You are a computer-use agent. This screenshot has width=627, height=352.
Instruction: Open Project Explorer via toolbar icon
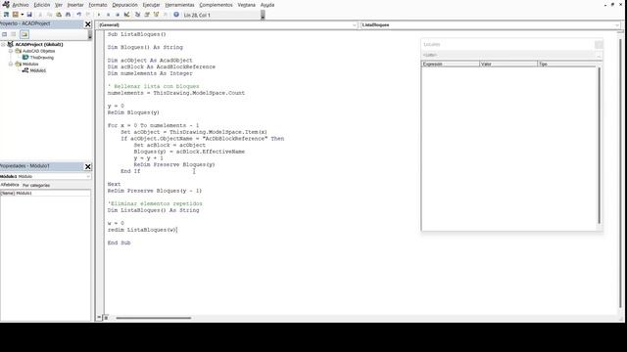137,15
